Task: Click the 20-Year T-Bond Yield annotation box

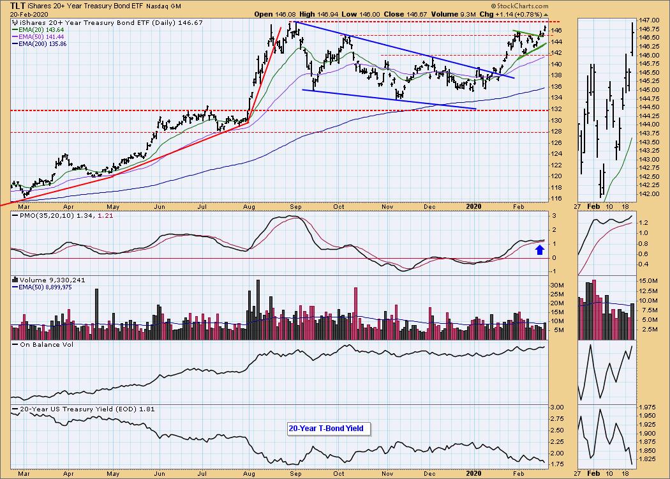Action: (329, 428)
